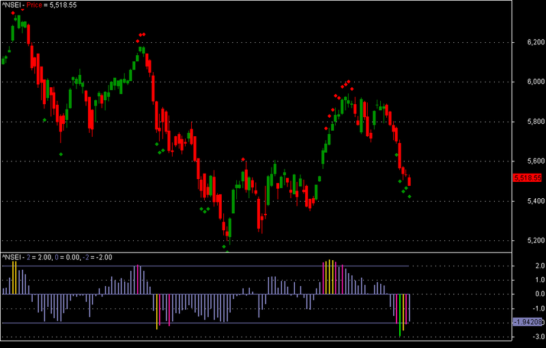Click the red 5,518.55 current price tag on axis
Screen dimensions: 546x348
pos(528,178)
